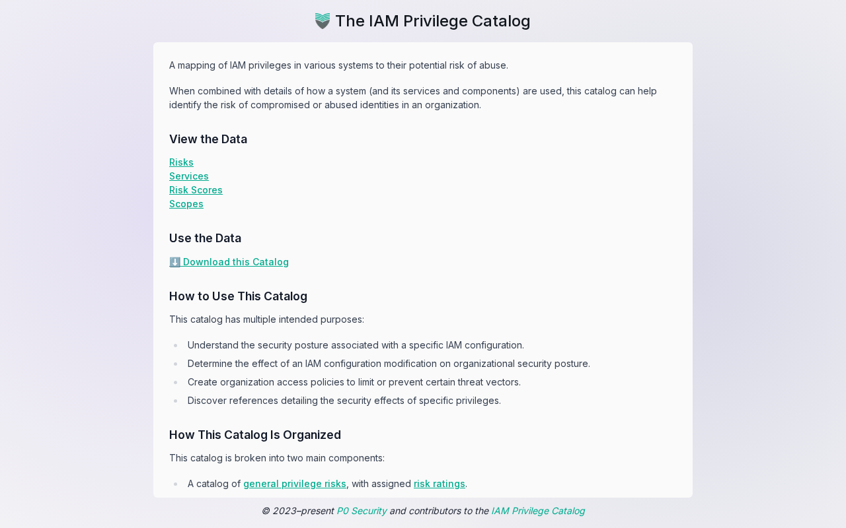
Task: Click the How This Catalog Is Organized heading
Action: click(255, 435)
